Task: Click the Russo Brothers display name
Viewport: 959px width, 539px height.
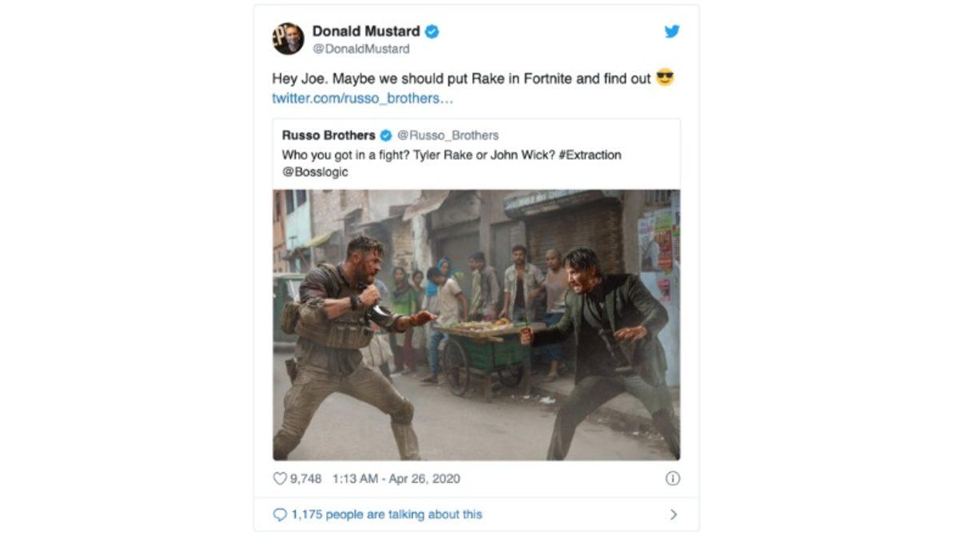Action: point(330,134)
